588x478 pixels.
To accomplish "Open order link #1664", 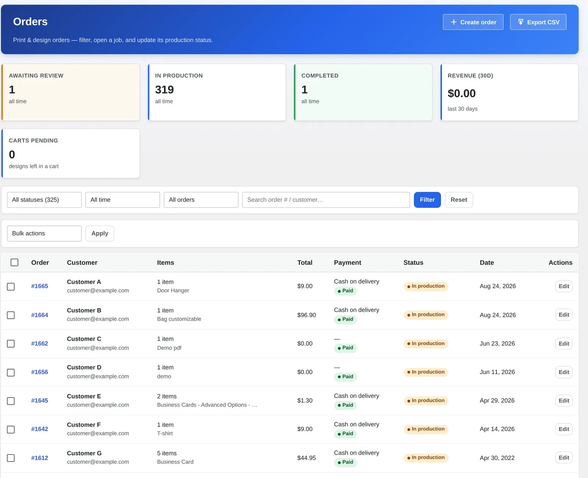I will click(40, 315).
